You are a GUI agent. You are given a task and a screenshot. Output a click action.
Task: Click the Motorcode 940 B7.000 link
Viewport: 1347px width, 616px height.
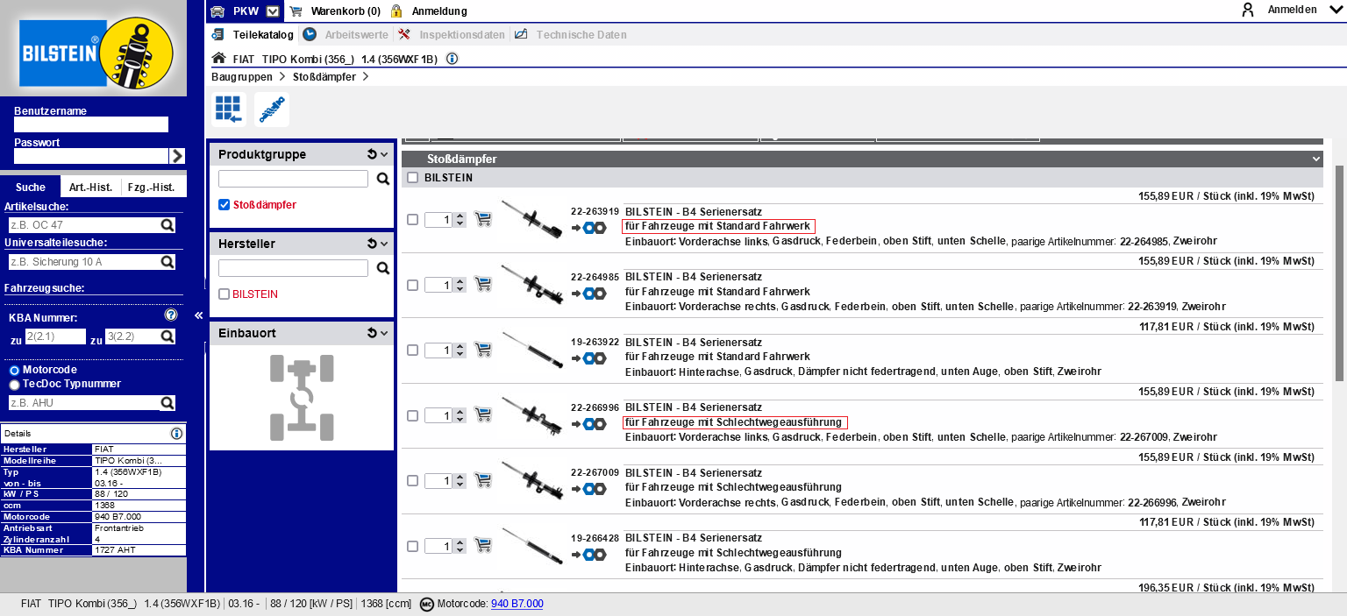(x=517, y=604)
